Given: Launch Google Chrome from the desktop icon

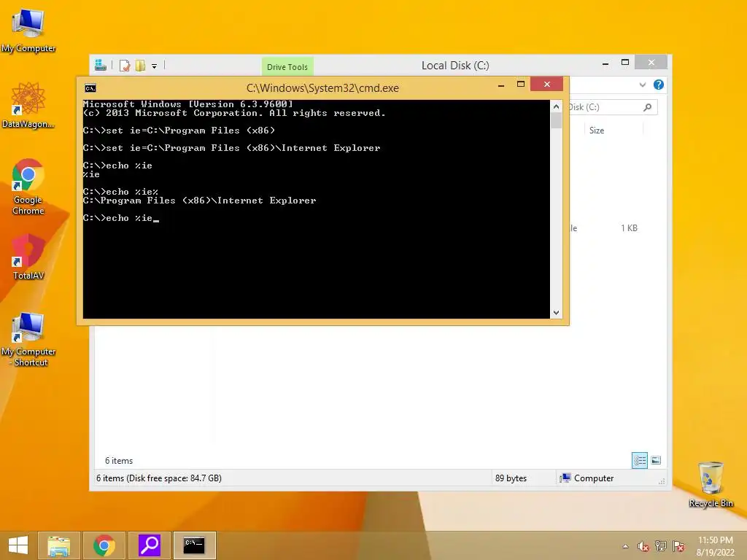Looking at the screenshot, I should (x=28, y=187).
